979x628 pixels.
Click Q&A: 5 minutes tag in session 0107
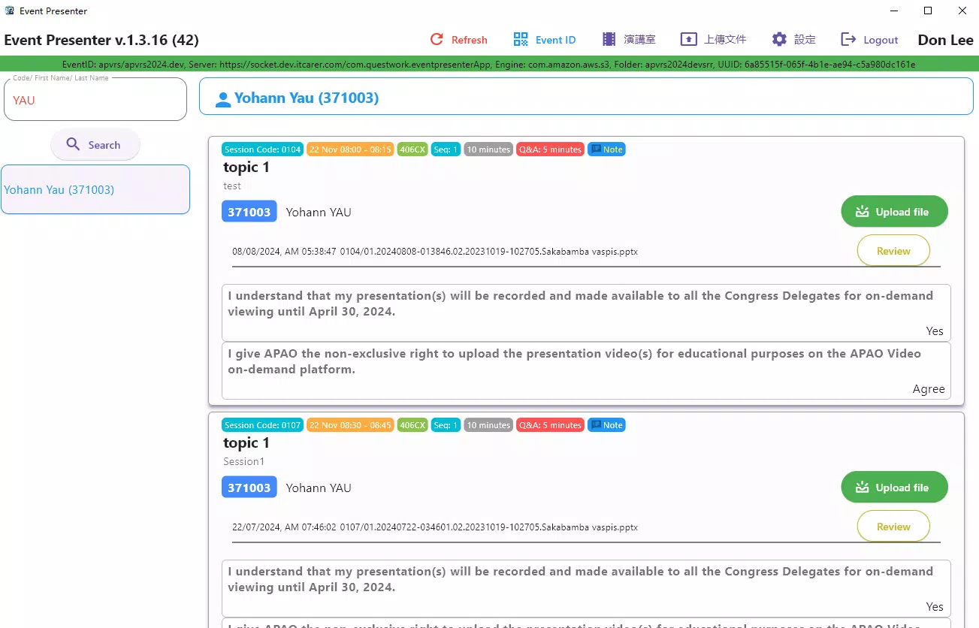tap(550, 425)
